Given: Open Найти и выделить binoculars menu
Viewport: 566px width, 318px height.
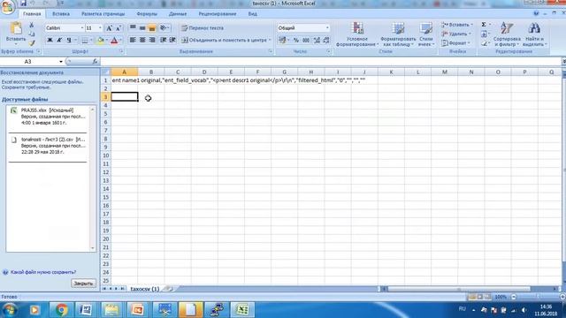Looking at the screenshot, I should coord(534,34).
